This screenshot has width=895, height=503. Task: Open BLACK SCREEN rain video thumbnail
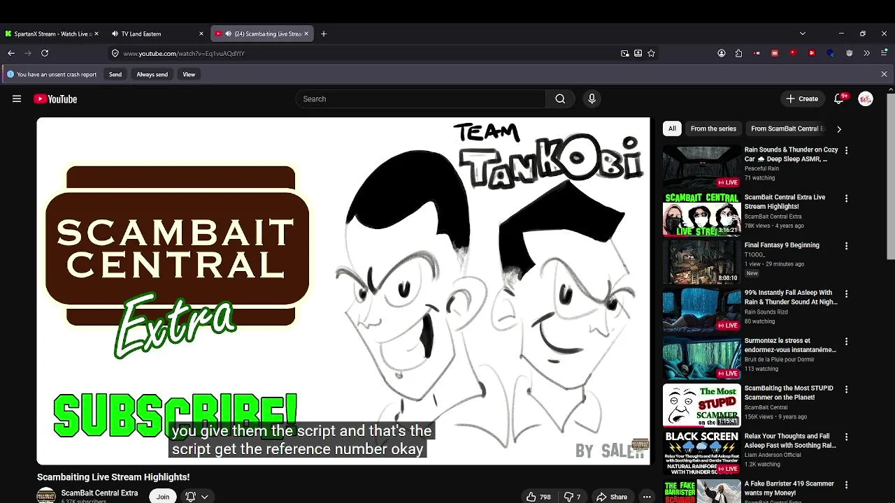pyautogui.click(x=701, y=453)
